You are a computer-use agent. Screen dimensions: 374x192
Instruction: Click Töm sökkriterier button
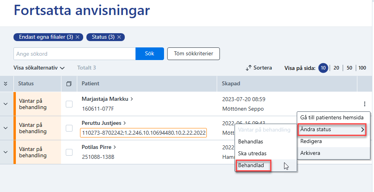click(x=193, y=54)
